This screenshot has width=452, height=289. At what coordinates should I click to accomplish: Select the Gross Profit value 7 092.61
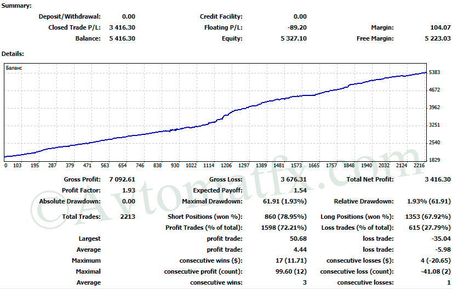coord(122,180)
